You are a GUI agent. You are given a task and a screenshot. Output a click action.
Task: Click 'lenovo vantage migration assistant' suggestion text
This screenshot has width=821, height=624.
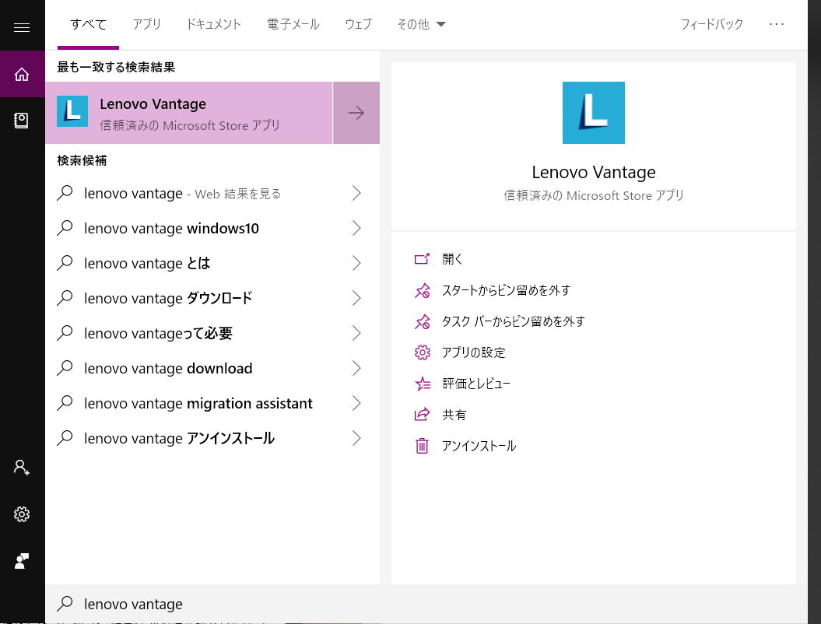198,403
